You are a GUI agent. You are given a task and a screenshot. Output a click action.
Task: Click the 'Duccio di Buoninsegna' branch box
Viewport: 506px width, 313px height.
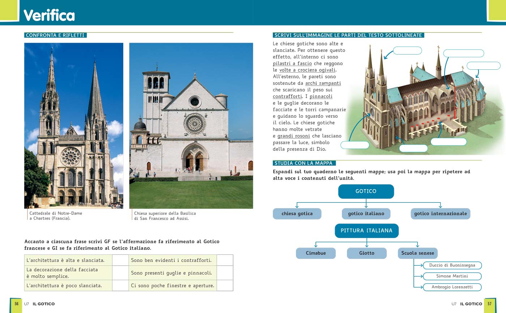pos(452,265)
